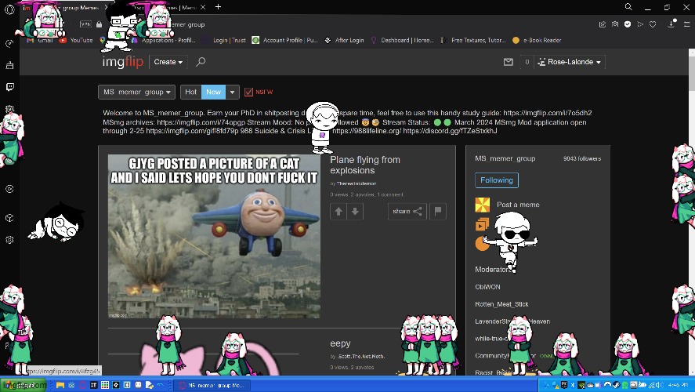Open the browser easy setup menu icon
Screen dimensions: 695x392
point(687,24)
